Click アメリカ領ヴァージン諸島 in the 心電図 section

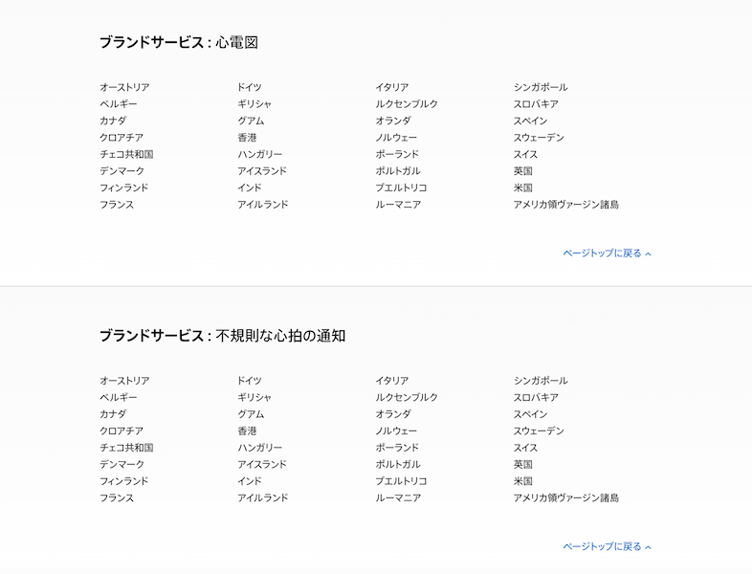coord(566,205)
